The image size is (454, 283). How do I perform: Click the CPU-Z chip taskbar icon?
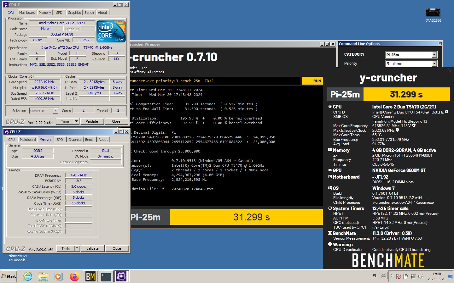121,276
